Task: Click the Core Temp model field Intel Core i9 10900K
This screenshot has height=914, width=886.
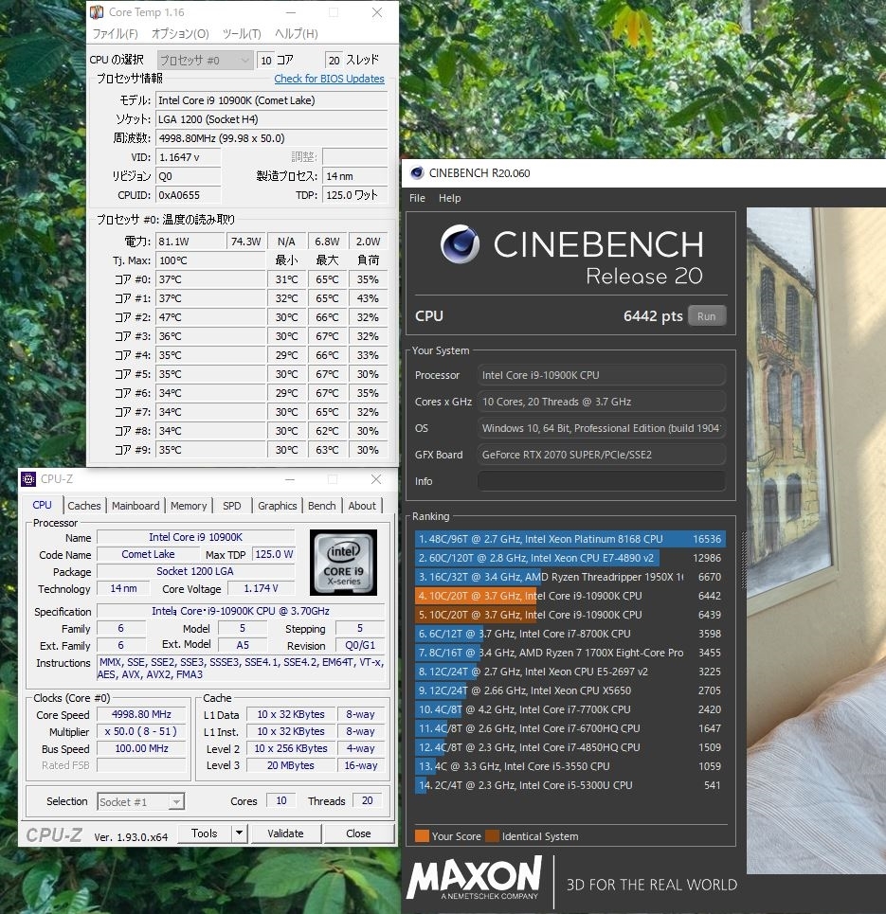Action: click(x=272, y=100)
